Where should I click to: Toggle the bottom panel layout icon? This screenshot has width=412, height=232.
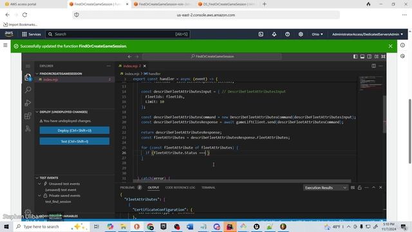coord(362,56)
